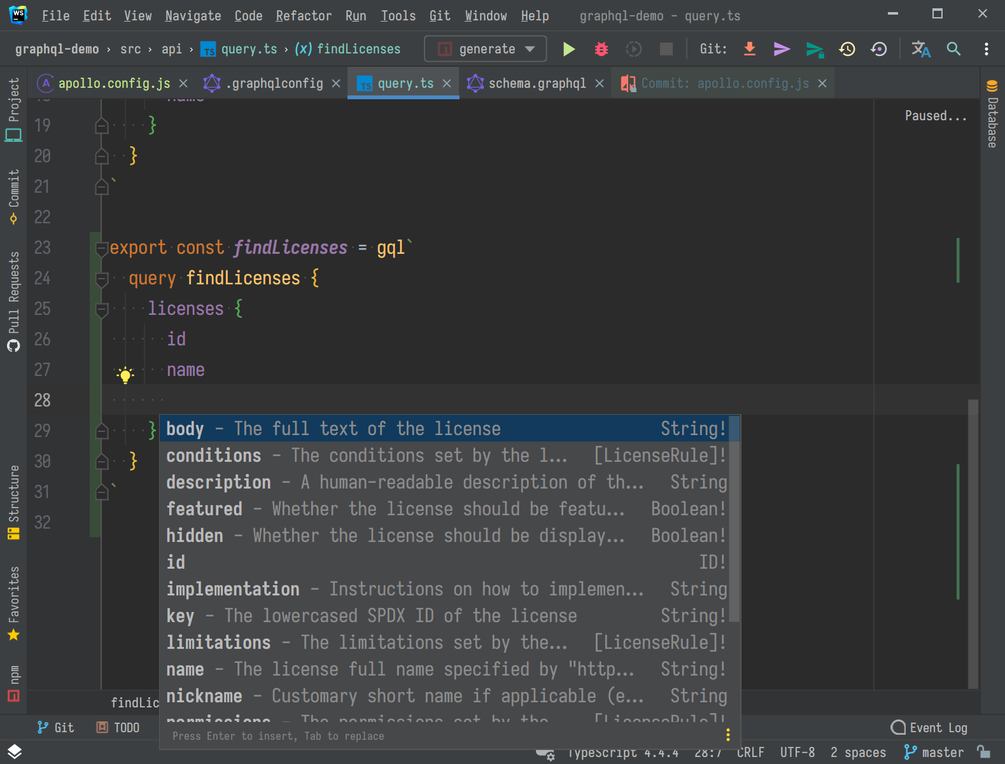Click the graphql-demo breadcrumb
Image resolution: width=1005 pixels, height=764 pixels.
click(57, 49)
